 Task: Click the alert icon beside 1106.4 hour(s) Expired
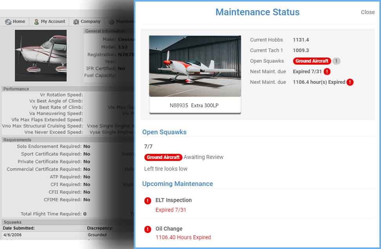349,82
